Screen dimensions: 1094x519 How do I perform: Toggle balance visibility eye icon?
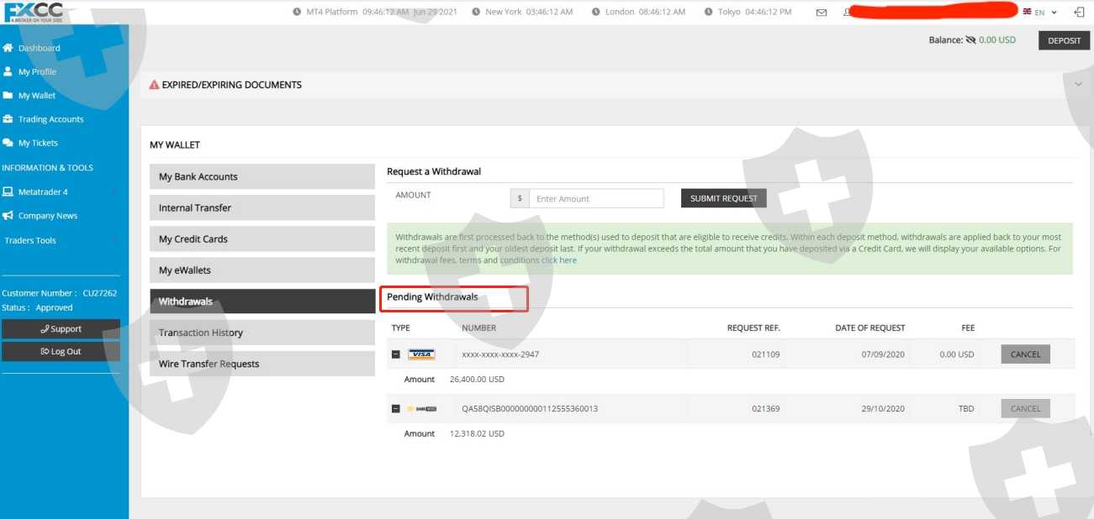(x=970, y=39)
